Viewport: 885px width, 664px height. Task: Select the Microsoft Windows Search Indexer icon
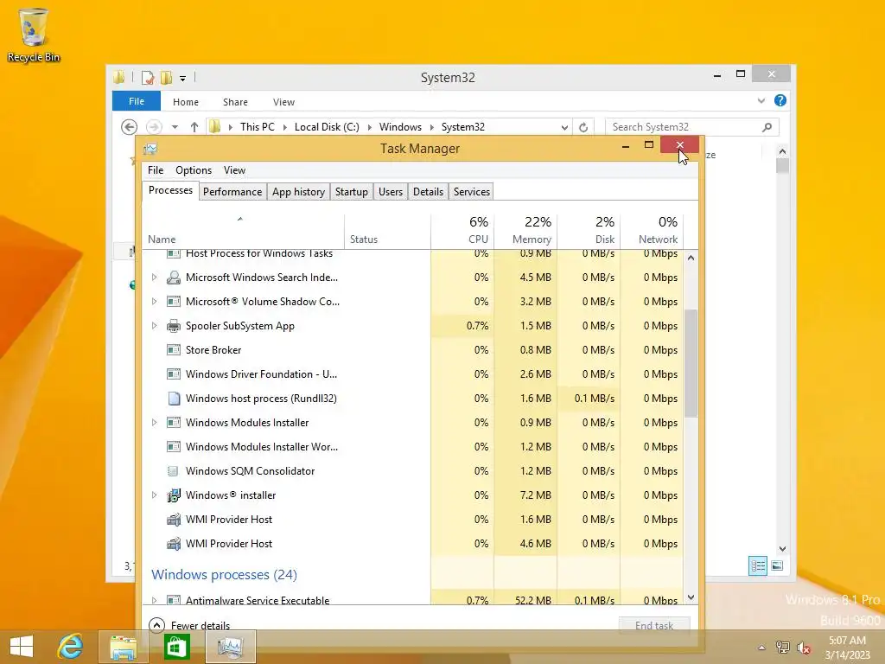(174, 278)
